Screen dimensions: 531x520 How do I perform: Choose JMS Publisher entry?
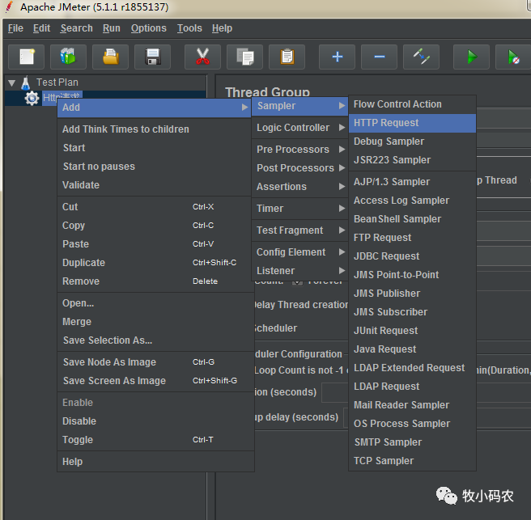click(412, 294)
